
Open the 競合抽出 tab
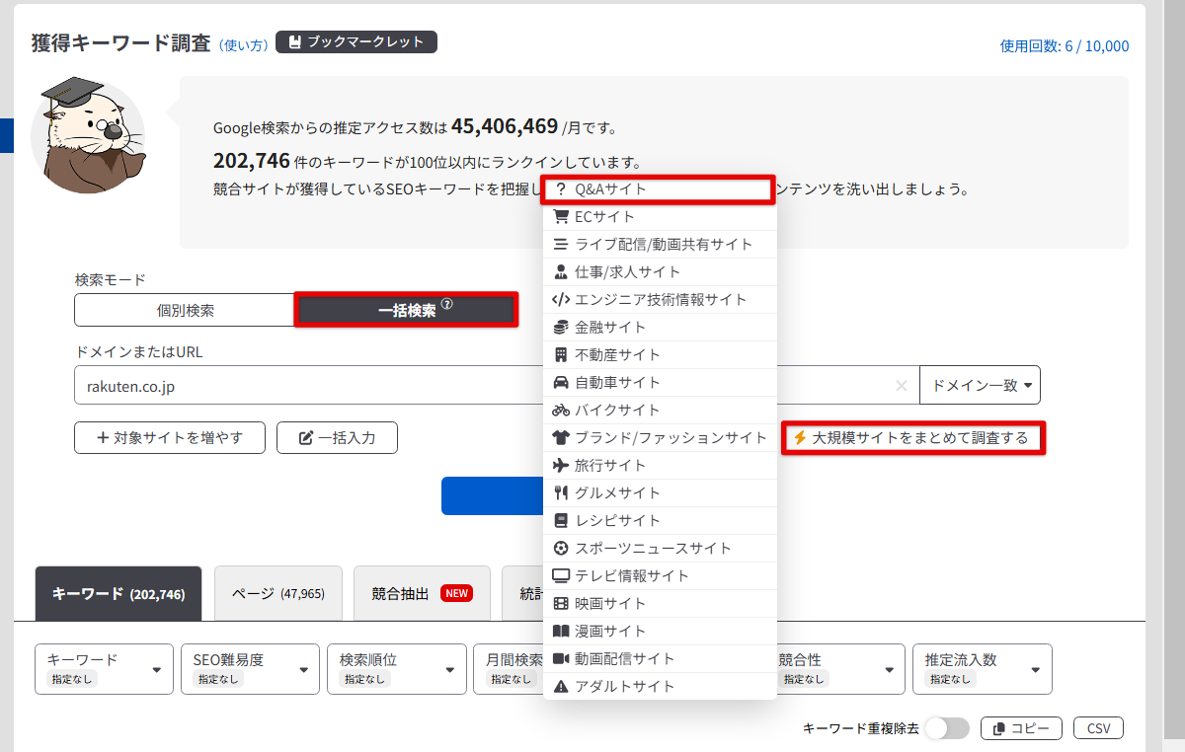pyautogui.click(x=422, y=592)
